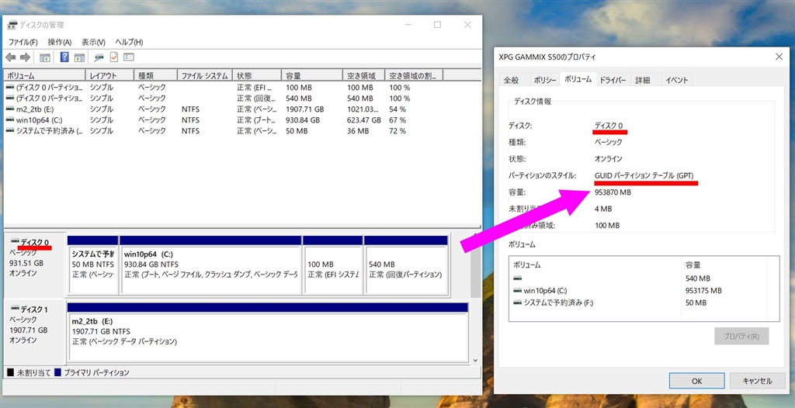Viewport: 795px width, 408px height.
Task: Click OK in XPG GAMMIX S50 properties
Action: [x=696, y=381]
